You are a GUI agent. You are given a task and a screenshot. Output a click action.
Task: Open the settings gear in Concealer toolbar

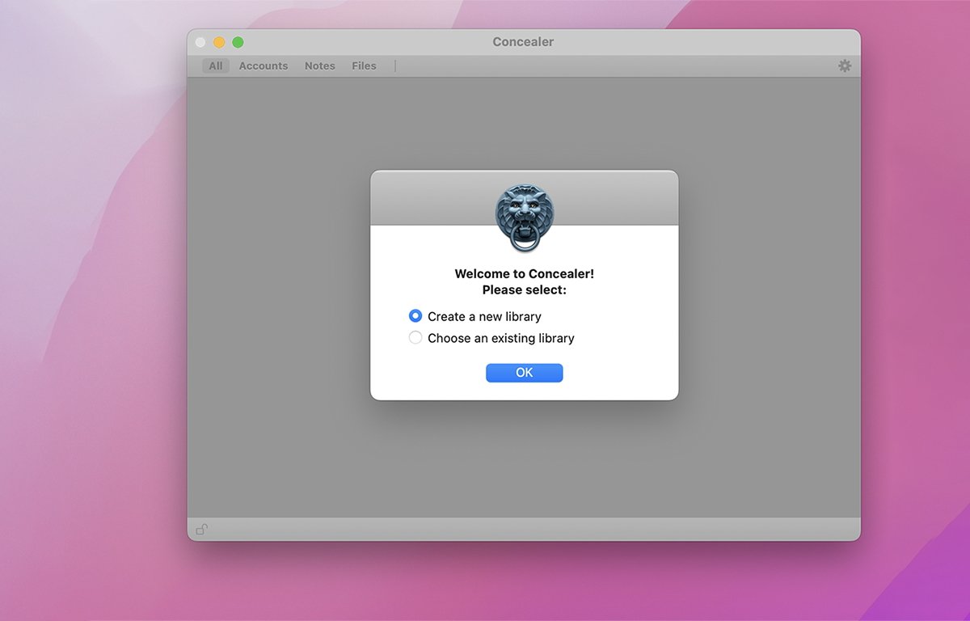pos(845,65)
